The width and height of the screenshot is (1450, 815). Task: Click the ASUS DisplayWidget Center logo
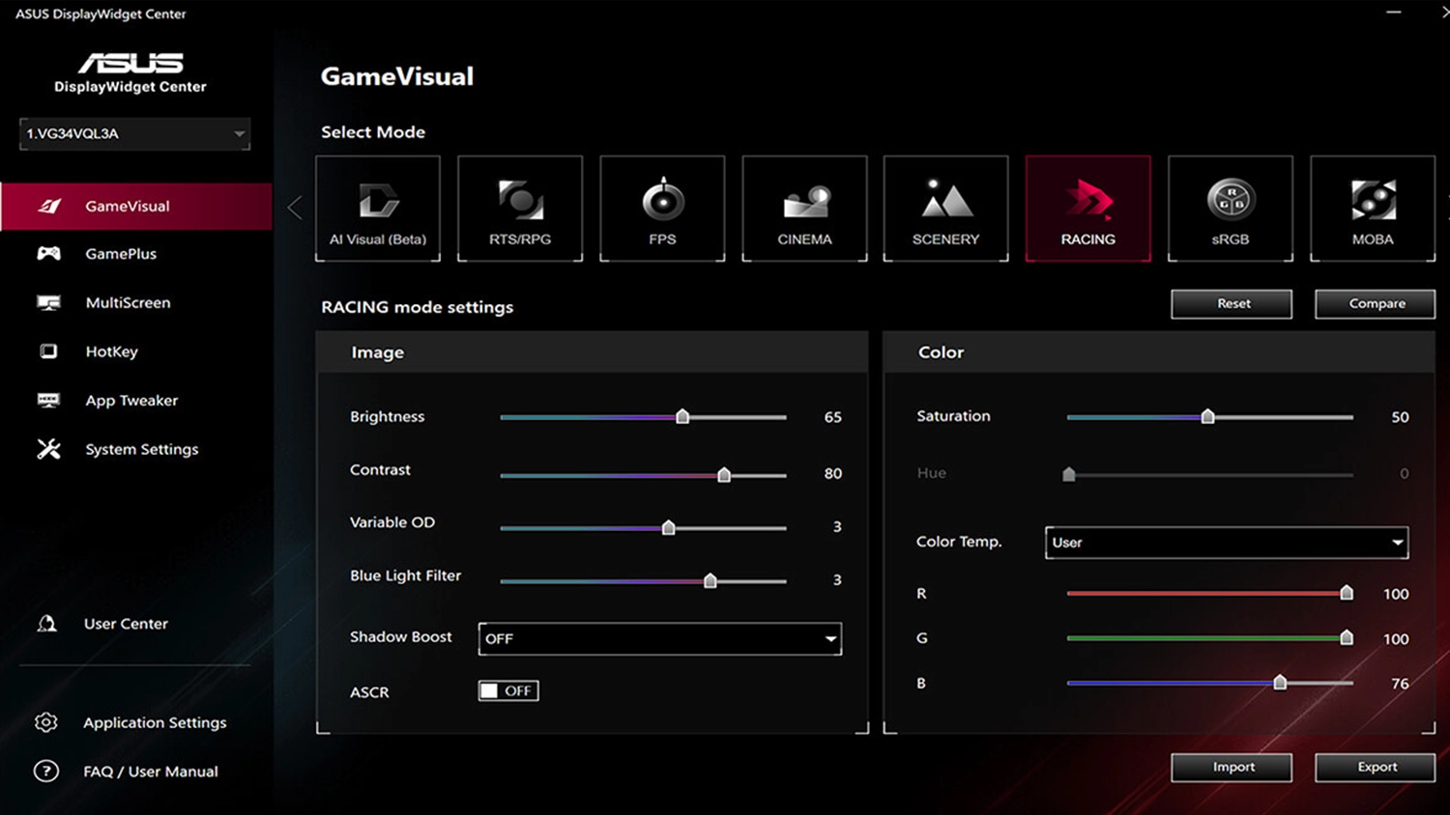130,72
